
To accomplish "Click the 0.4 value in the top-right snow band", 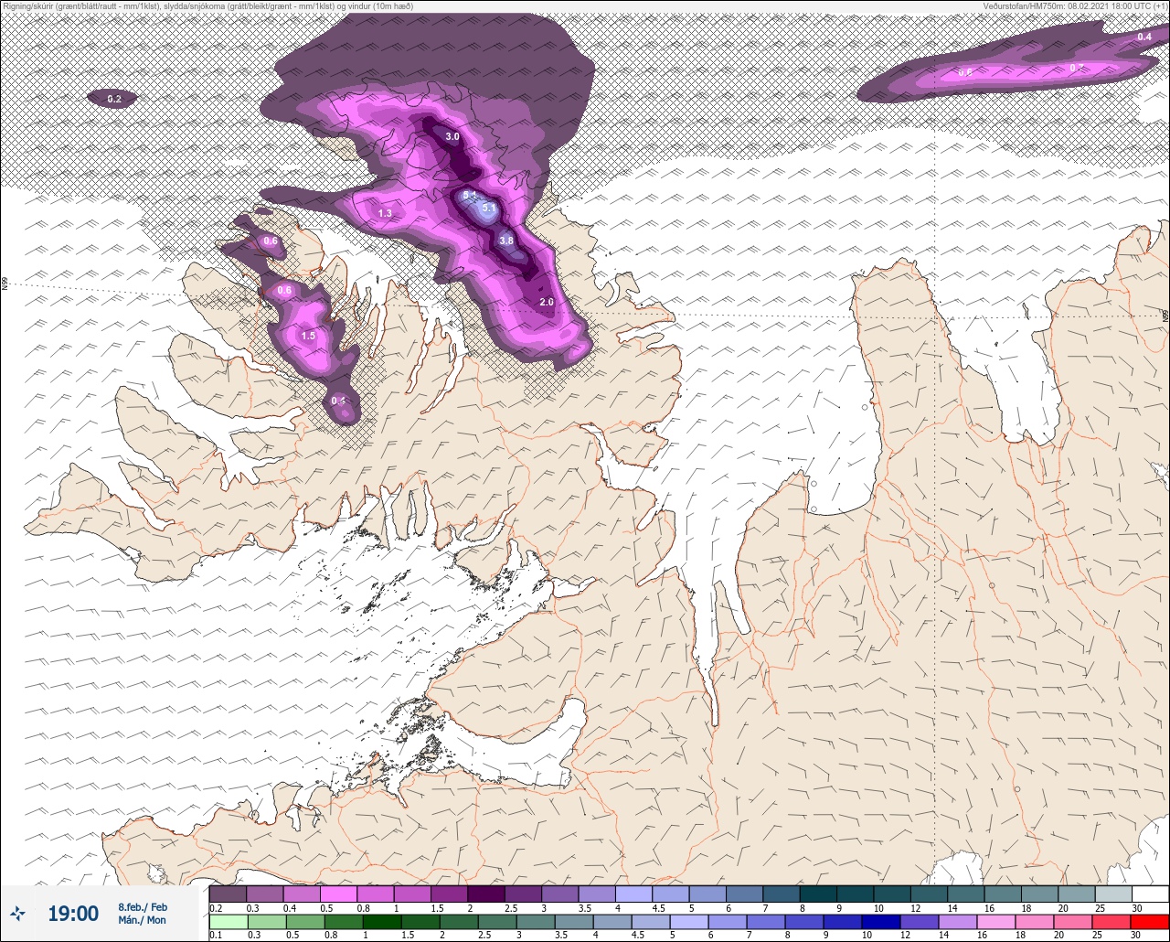I will coord(1144,37).
